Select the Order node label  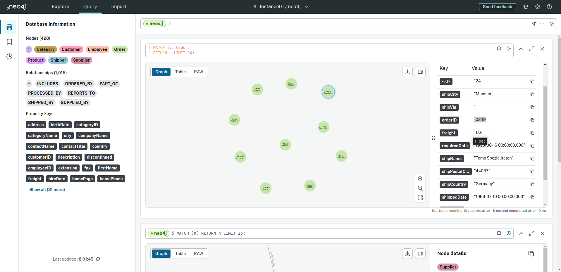pyautogui.click(x=120, y=49)
